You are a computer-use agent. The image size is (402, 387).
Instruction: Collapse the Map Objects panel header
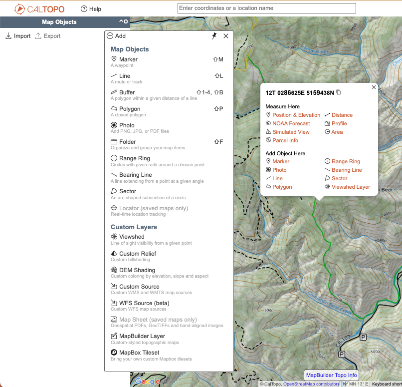tap(121, 21)
